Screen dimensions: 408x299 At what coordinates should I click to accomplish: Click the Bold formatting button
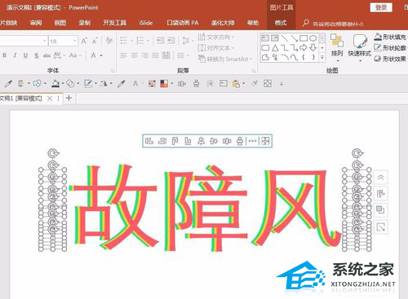click(x=4, y=55)
